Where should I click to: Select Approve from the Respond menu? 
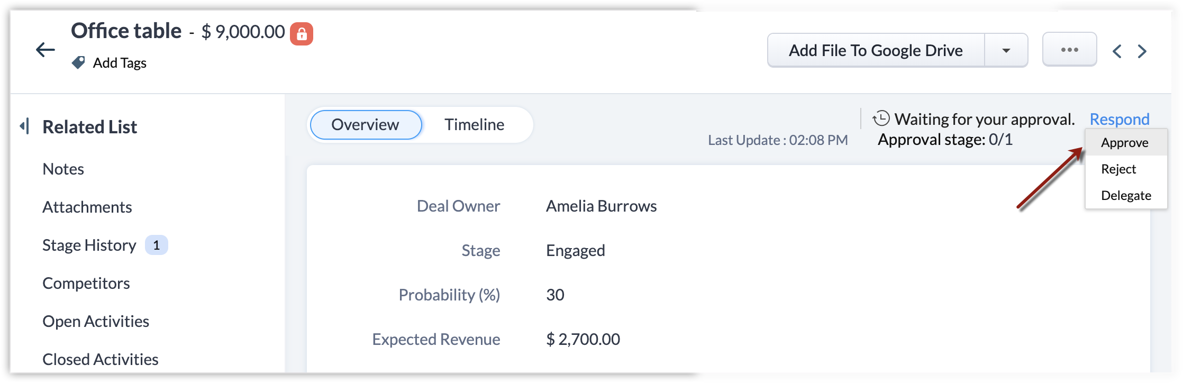[1125, 143]
